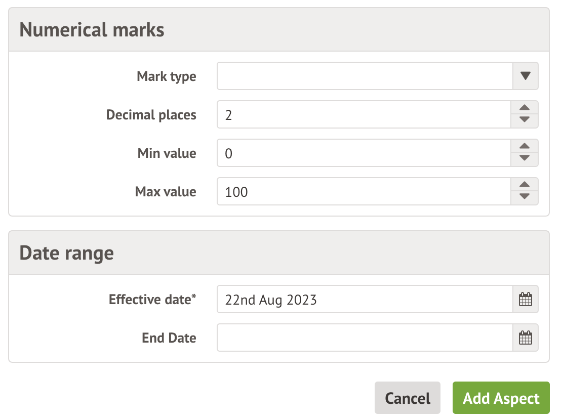The image size is (562, 420).
Task: Click the Date range section header
Action: 66,253
